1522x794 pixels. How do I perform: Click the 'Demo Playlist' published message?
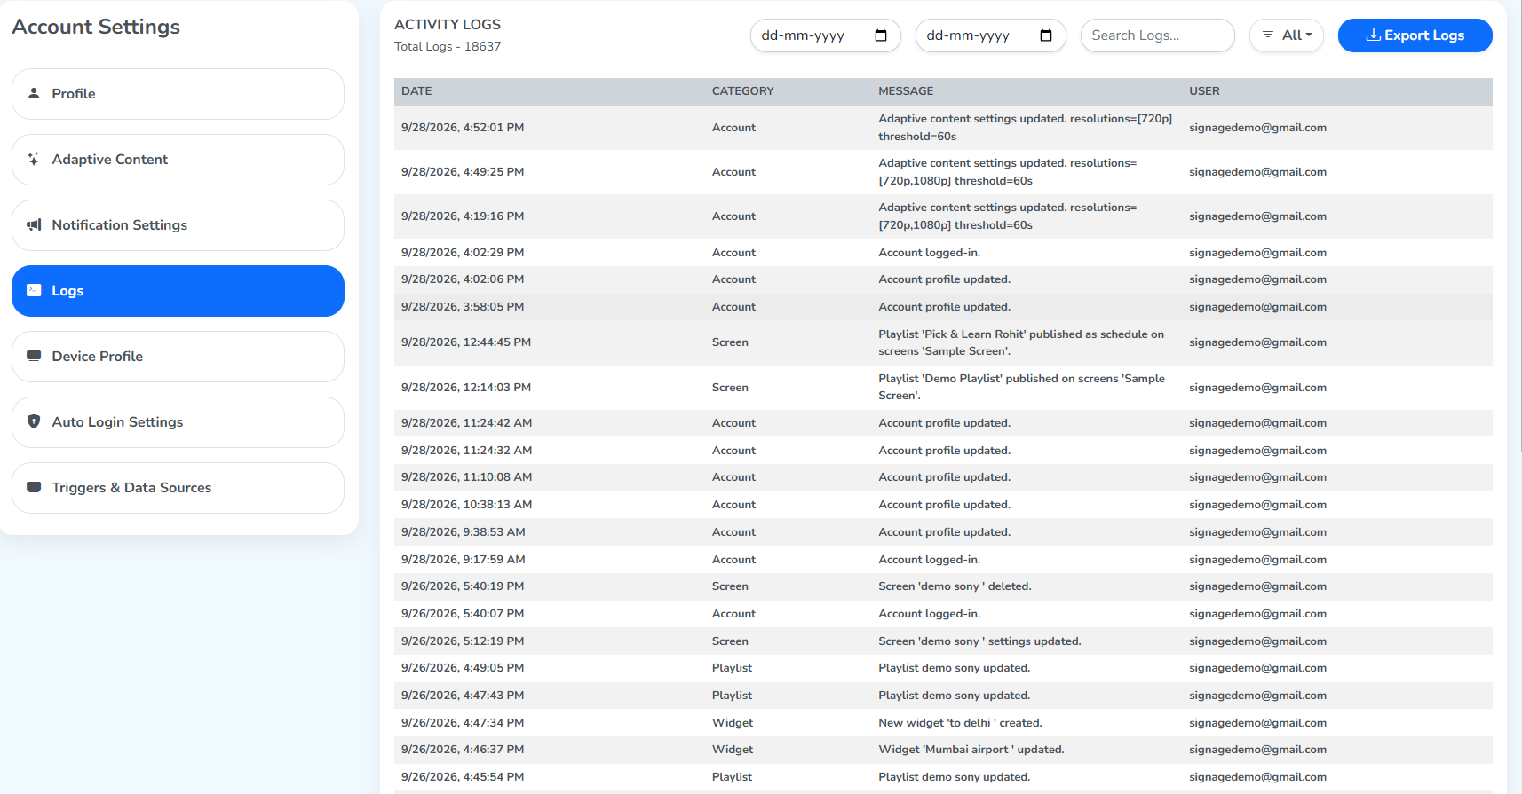[x=1021, y=388]
